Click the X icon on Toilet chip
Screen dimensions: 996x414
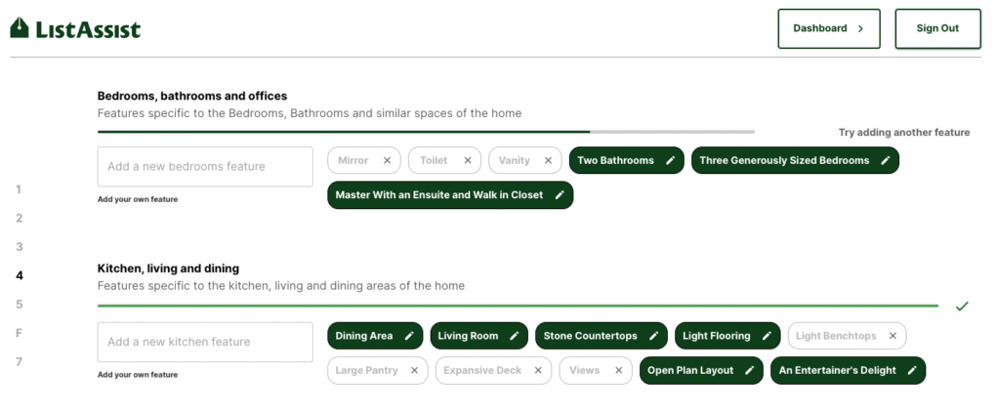pyautogui.click(x=467, y=161)
